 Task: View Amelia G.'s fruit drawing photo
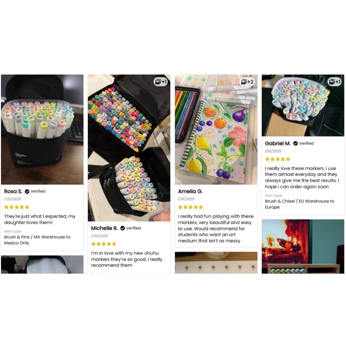point(216,129)
